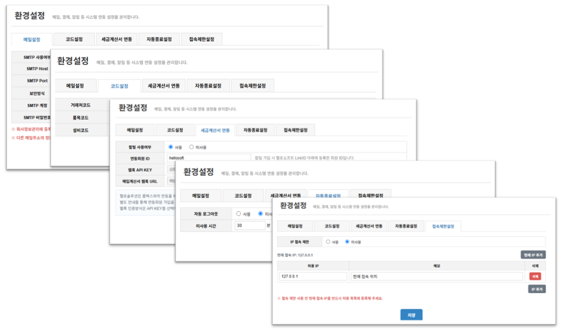Click the 코드설정 tab in auto-logout window

(x=243, y=195)
